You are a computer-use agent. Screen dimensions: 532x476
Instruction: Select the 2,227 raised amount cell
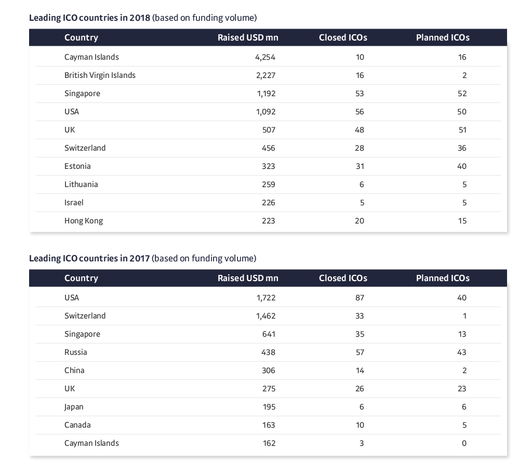(265, 75)
